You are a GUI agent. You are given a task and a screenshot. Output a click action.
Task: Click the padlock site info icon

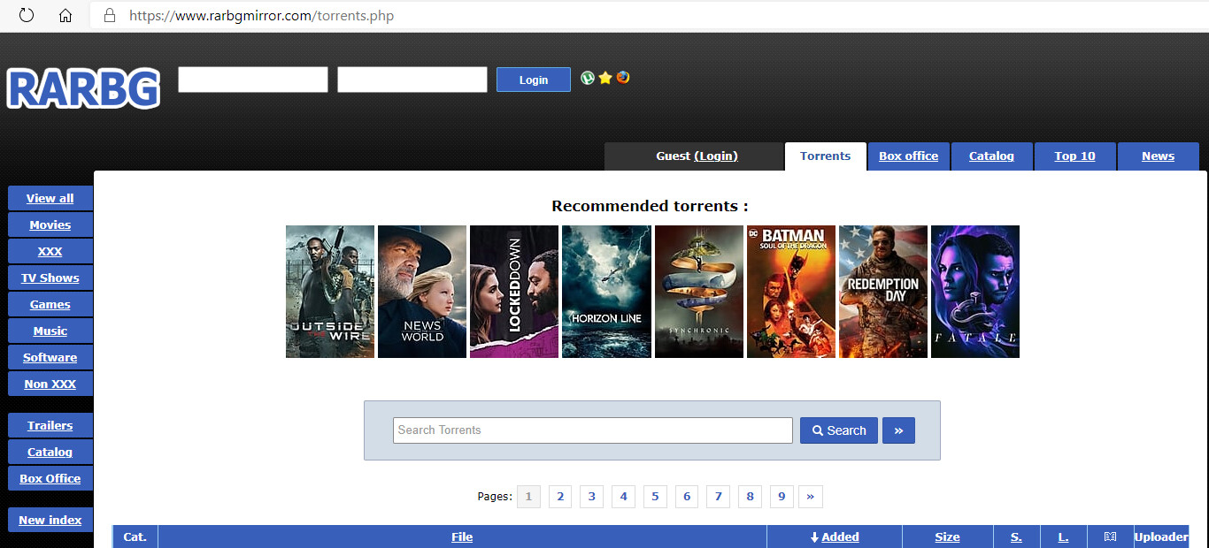coord(110,15)
